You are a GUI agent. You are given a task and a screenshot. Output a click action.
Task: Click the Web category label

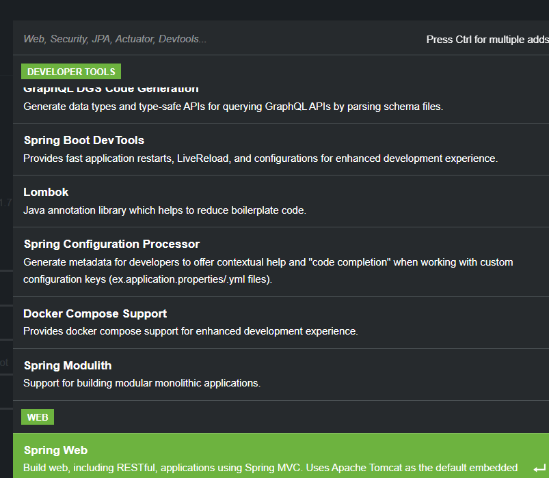38,417
